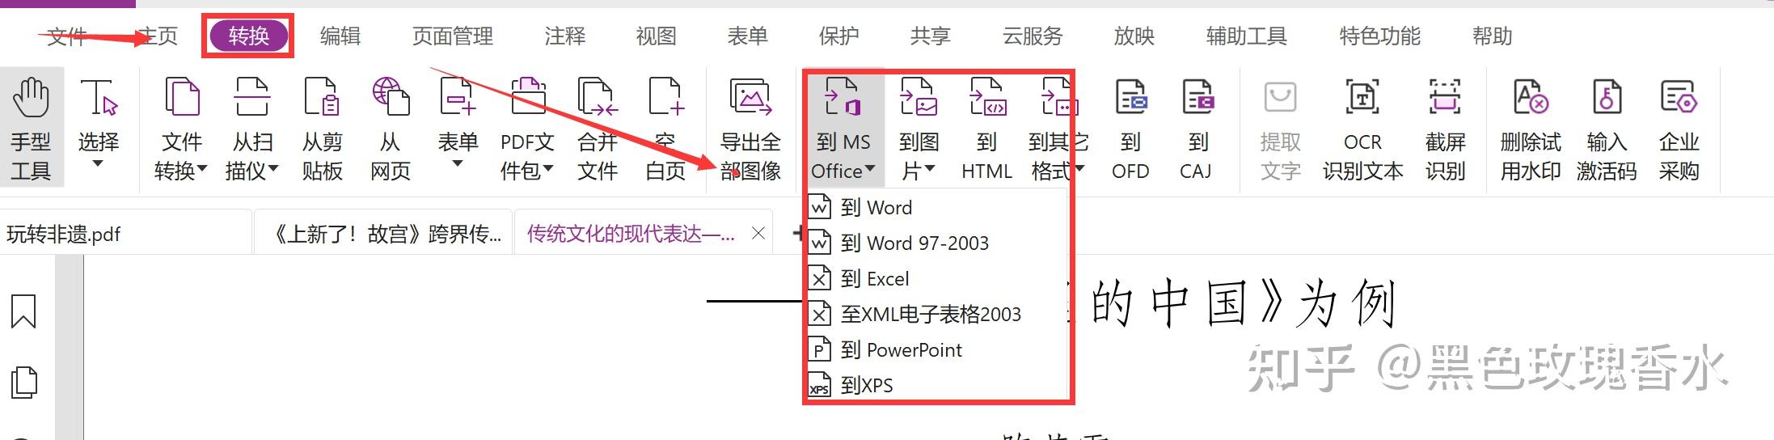1774x440 pixels.
Task: Choose 到 Excel menu item
Action: (937, 278)
